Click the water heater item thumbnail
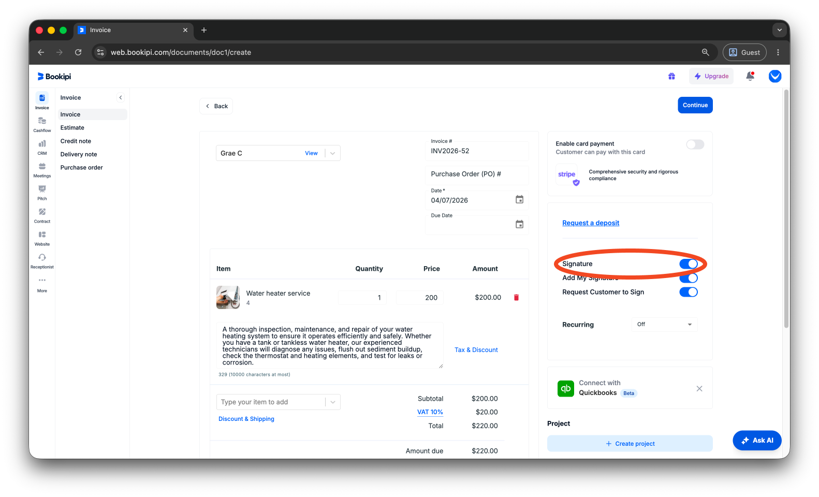 [228, 298]
